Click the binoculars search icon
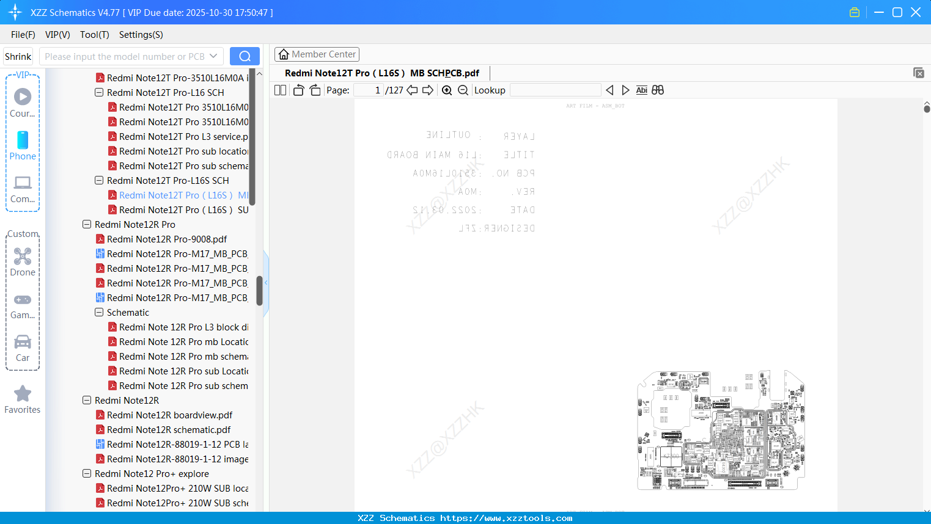The height and width of the screenshot is (524, 931). pos(658,90)
